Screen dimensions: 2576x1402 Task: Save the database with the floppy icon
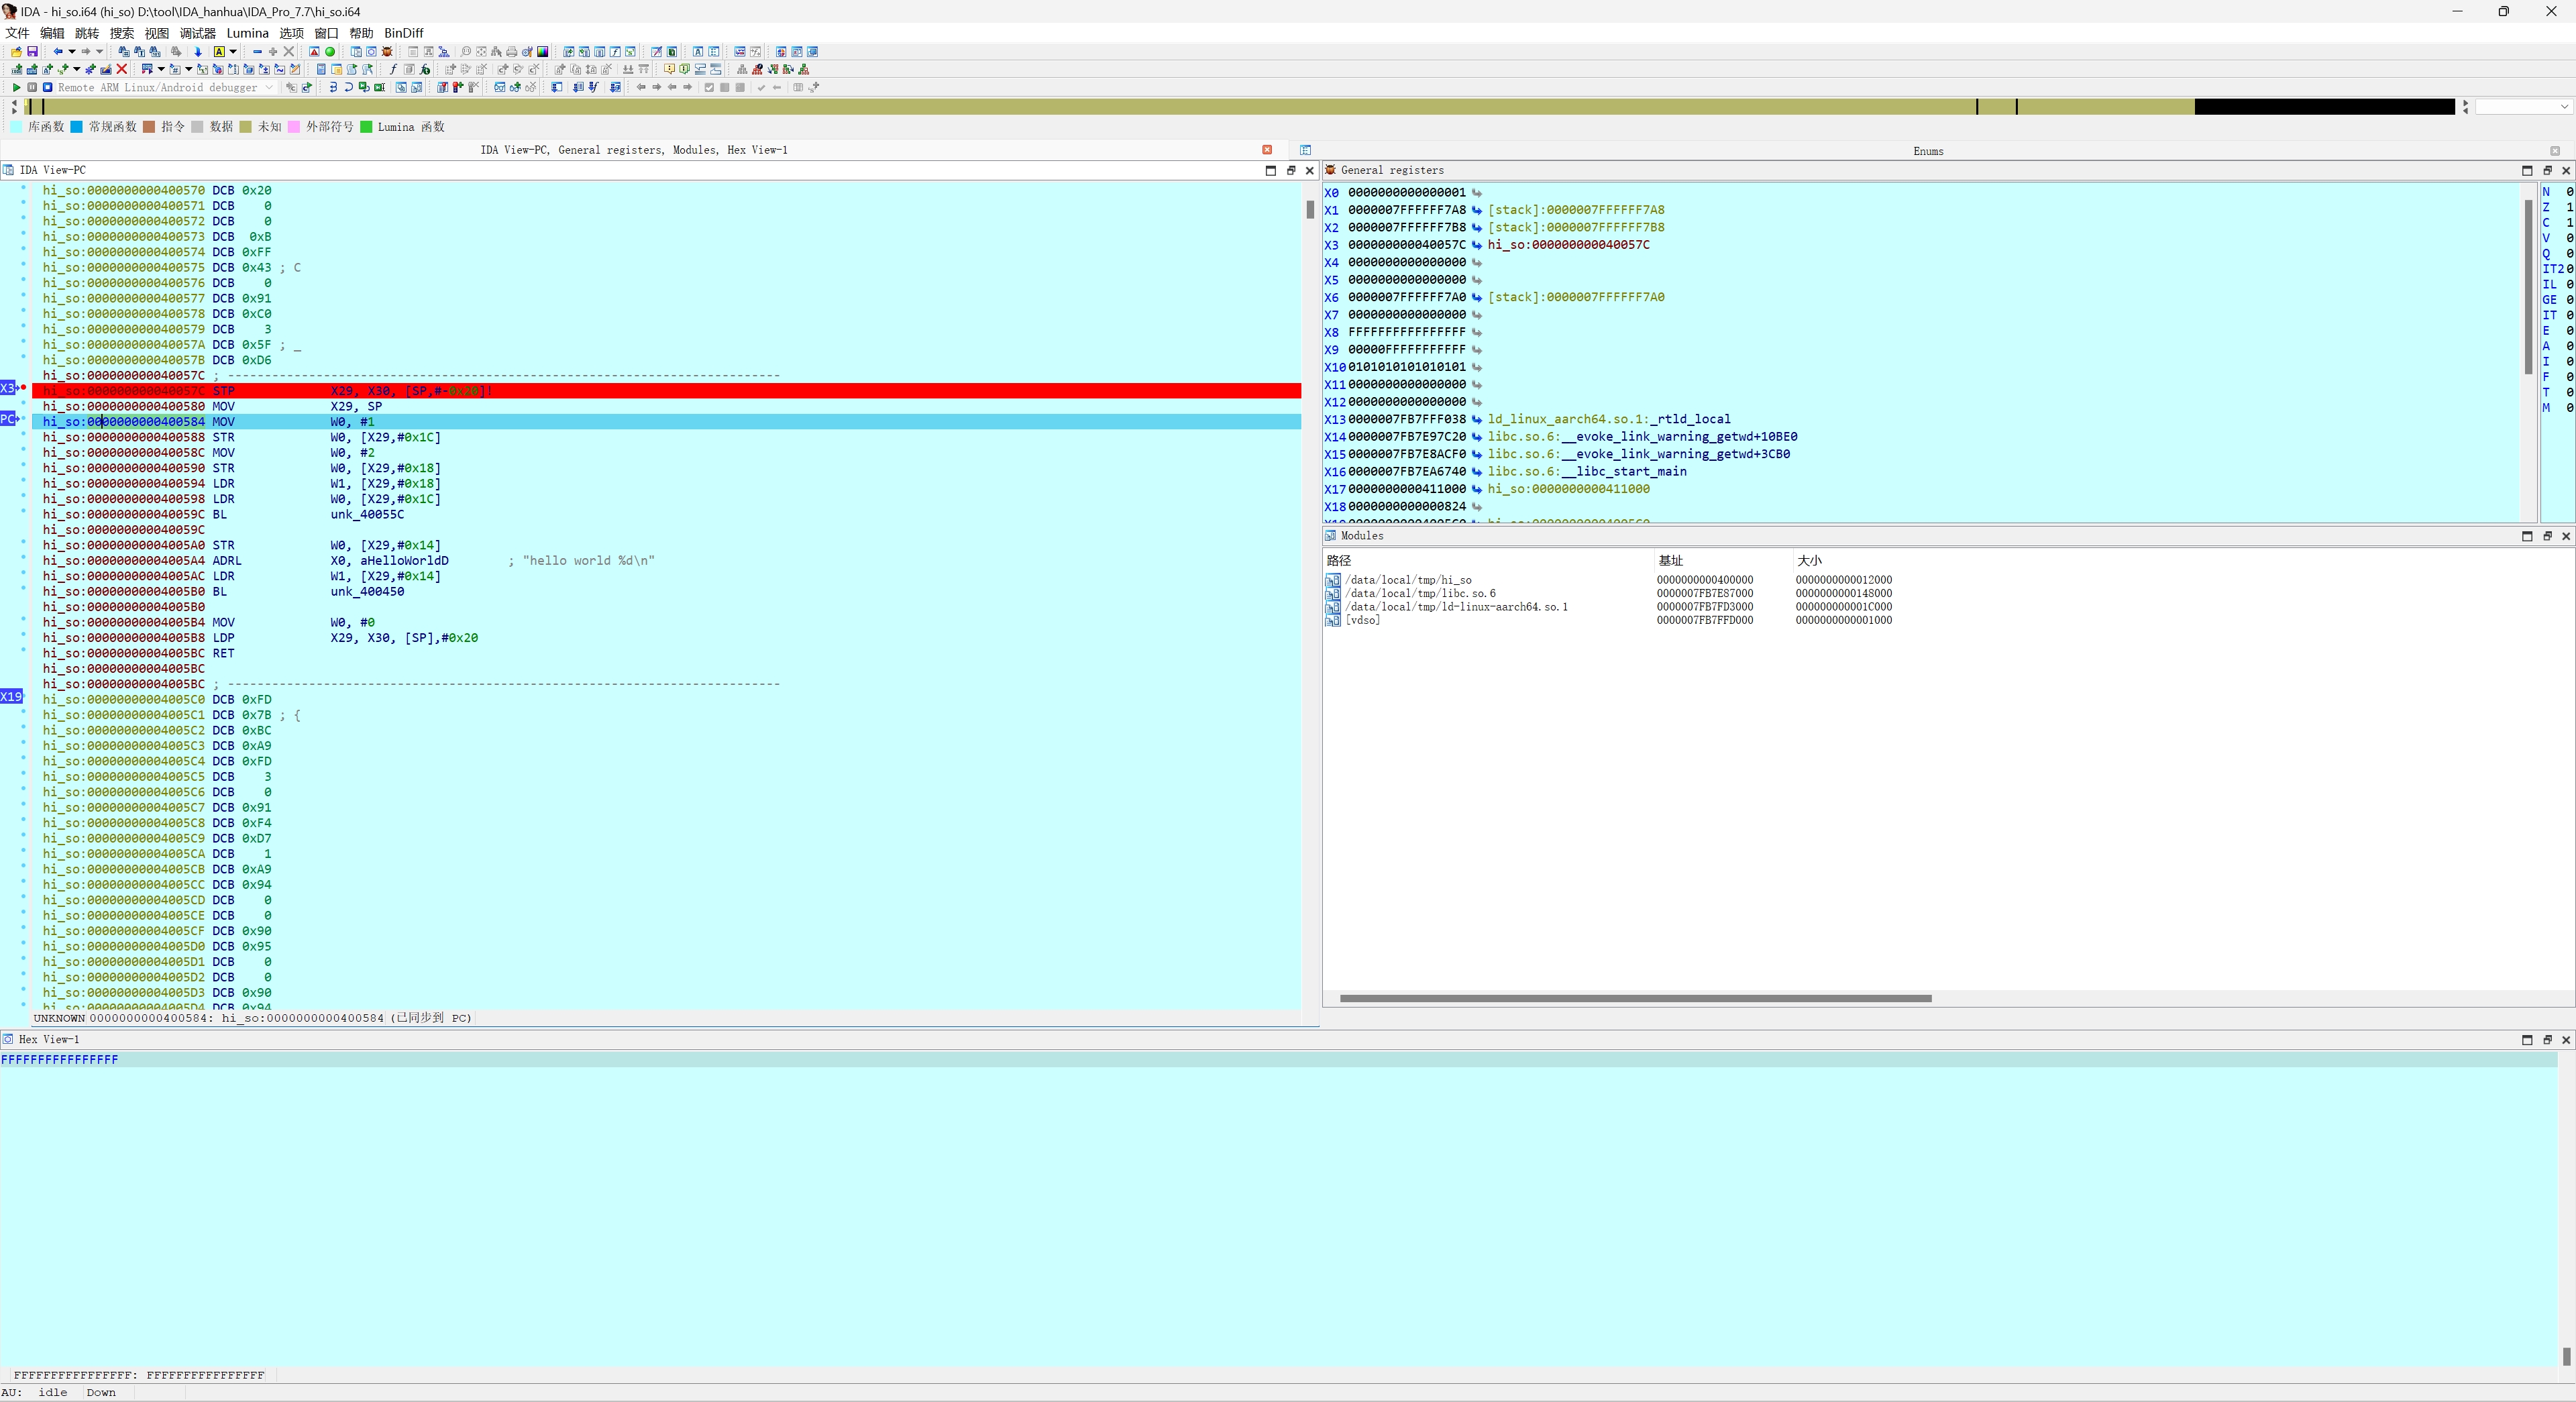pyautogui.click(x=32, y=52)
